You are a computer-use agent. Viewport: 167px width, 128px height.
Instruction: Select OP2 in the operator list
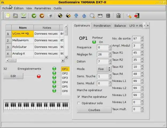click(65, 73)
